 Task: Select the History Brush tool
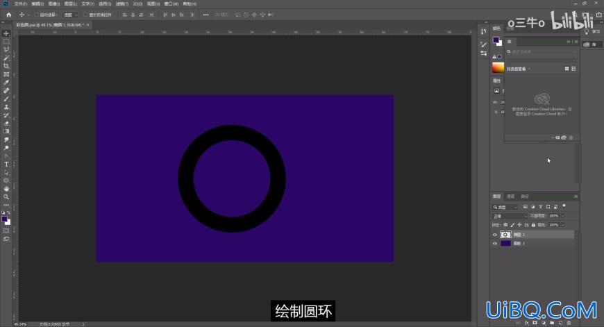point(6,115)
